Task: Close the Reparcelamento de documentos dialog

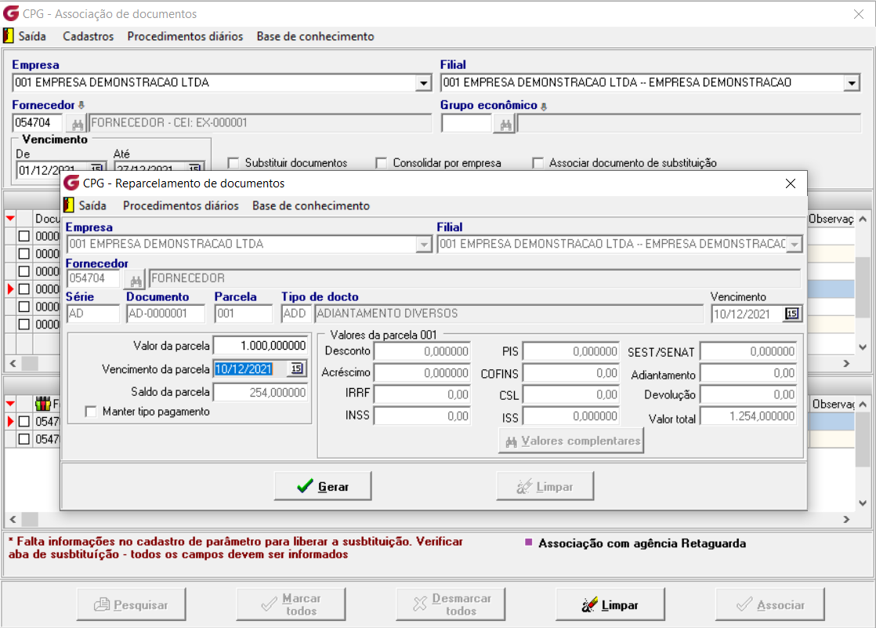Action: point(790,183)
